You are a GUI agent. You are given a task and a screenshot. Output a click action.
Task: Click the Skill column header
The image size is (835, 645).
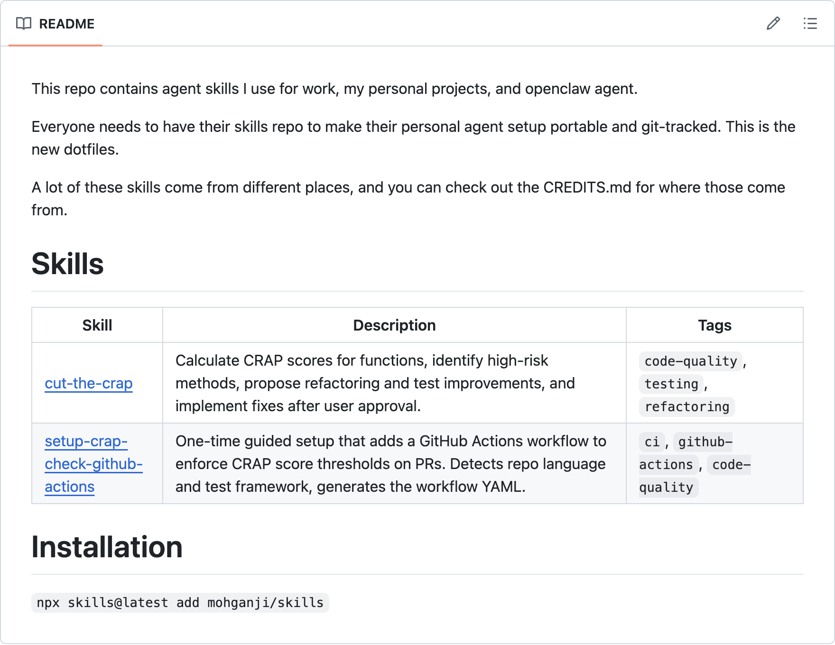coord(97,325)
